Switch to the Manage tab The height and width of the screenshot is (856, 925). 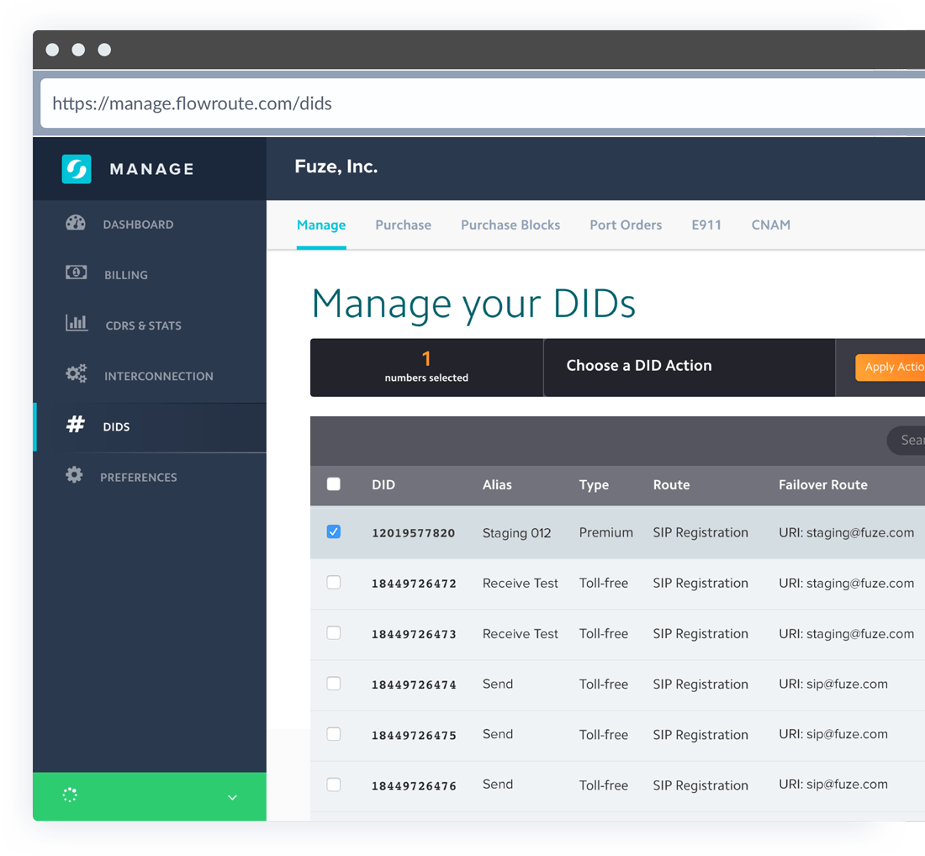click(321, 225)
